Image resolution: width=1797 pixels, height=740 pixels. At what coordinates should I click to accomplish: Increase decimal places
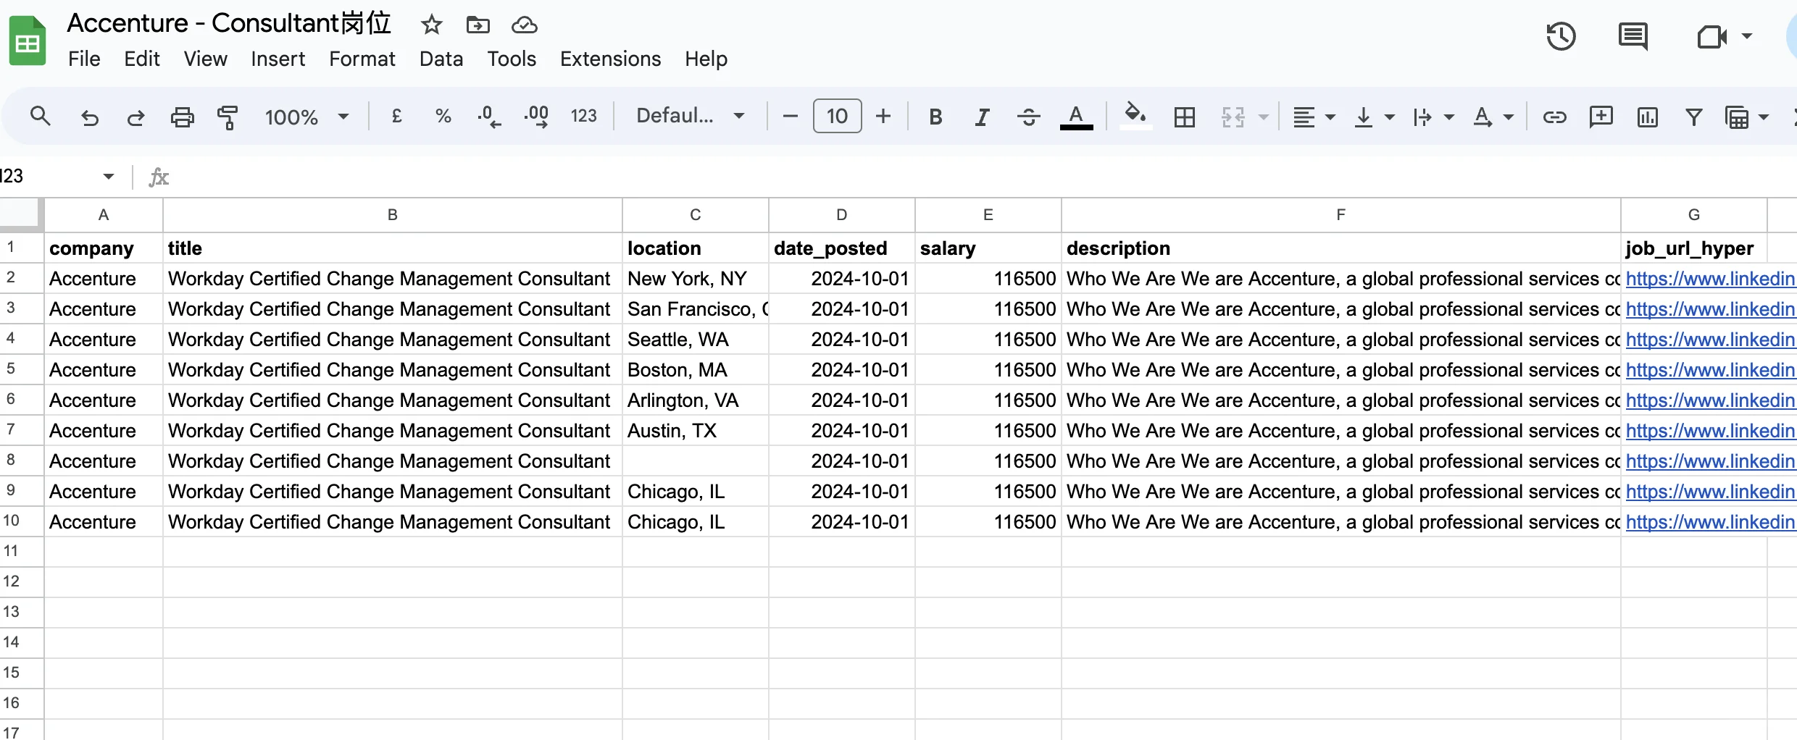tap(536, 116)
